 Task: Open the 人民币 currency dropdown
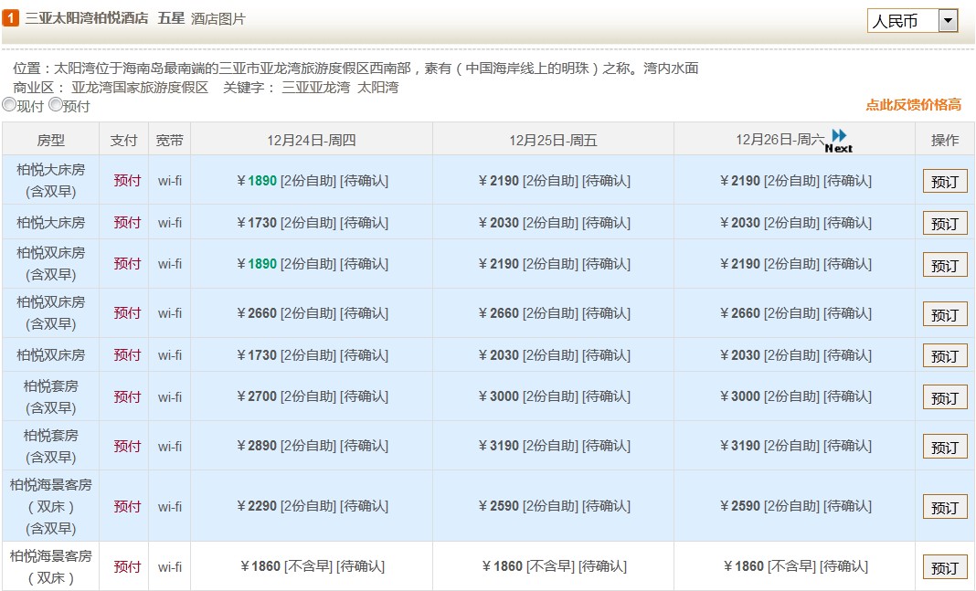(x=902, y=20)
